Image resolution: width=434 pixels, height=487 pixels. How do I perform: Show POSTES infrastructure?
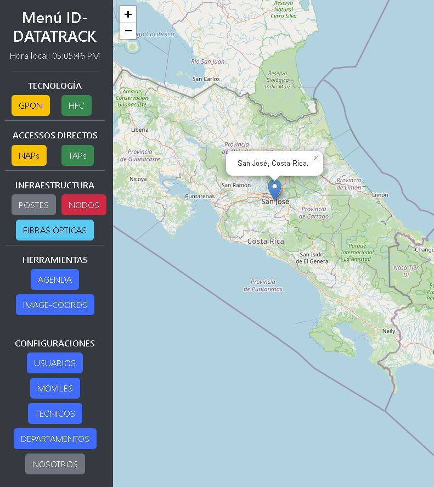tap(33, 205)
